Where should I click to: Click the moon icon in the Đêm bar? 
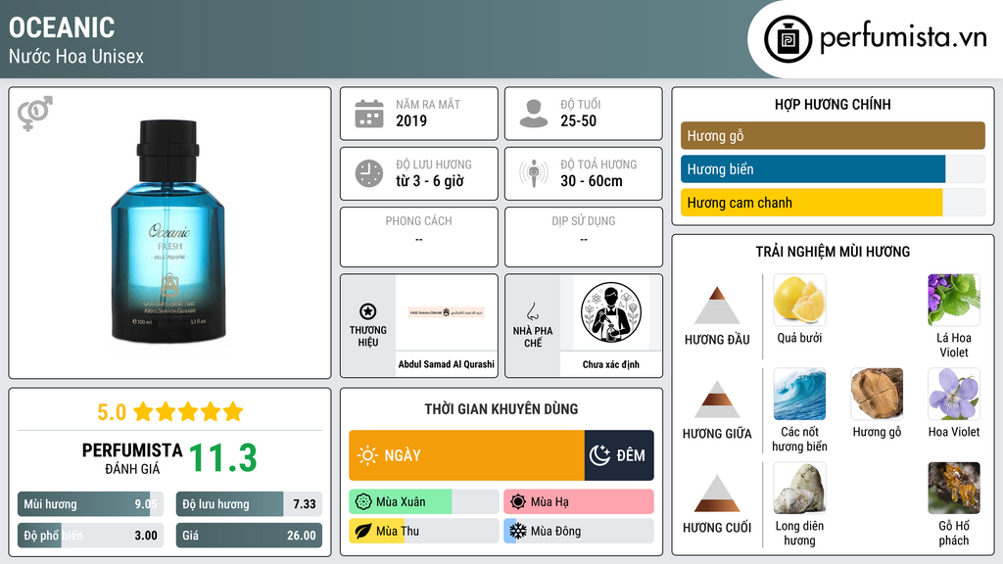tap(599, 455)
